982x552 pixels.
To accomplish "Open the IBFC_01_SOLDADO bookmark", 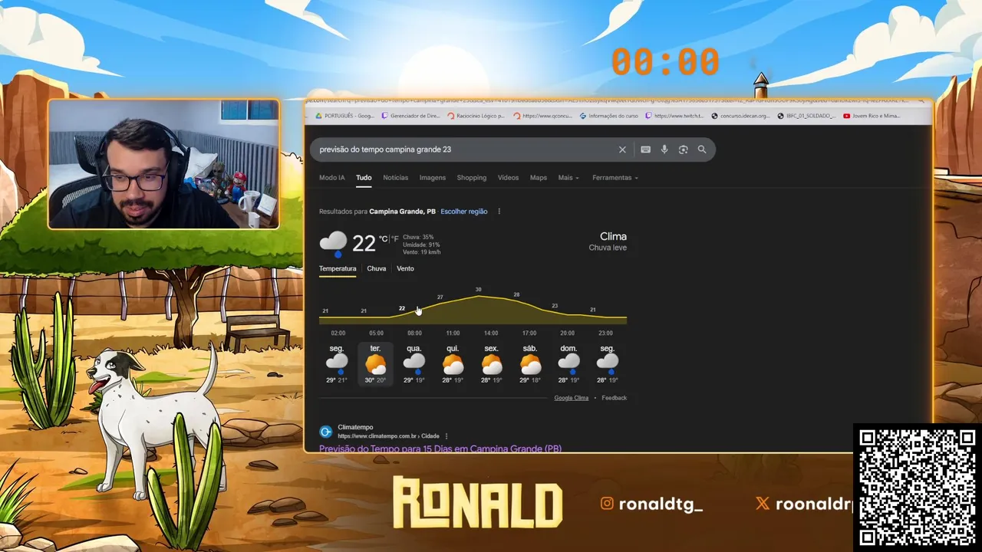I will [806, 116].
